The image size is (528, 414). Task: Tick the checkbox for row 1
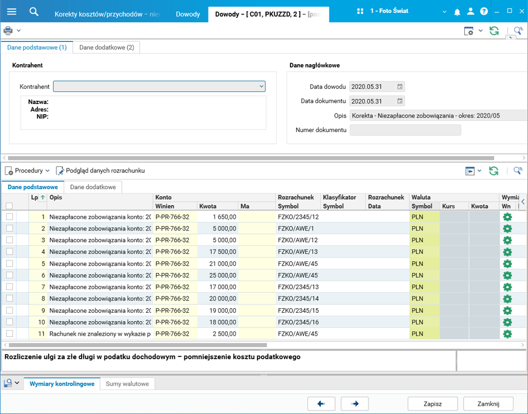9,217
